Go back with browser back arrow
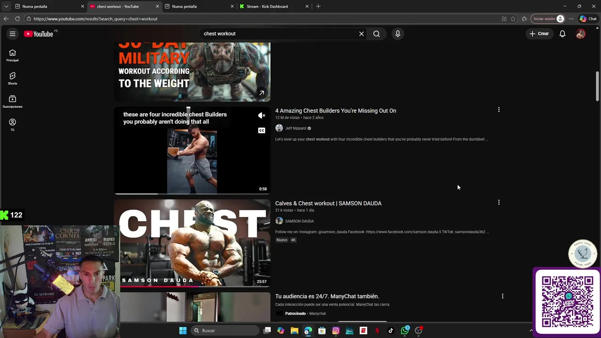Viewport: 601px width, 338px height. pos(6,19)
